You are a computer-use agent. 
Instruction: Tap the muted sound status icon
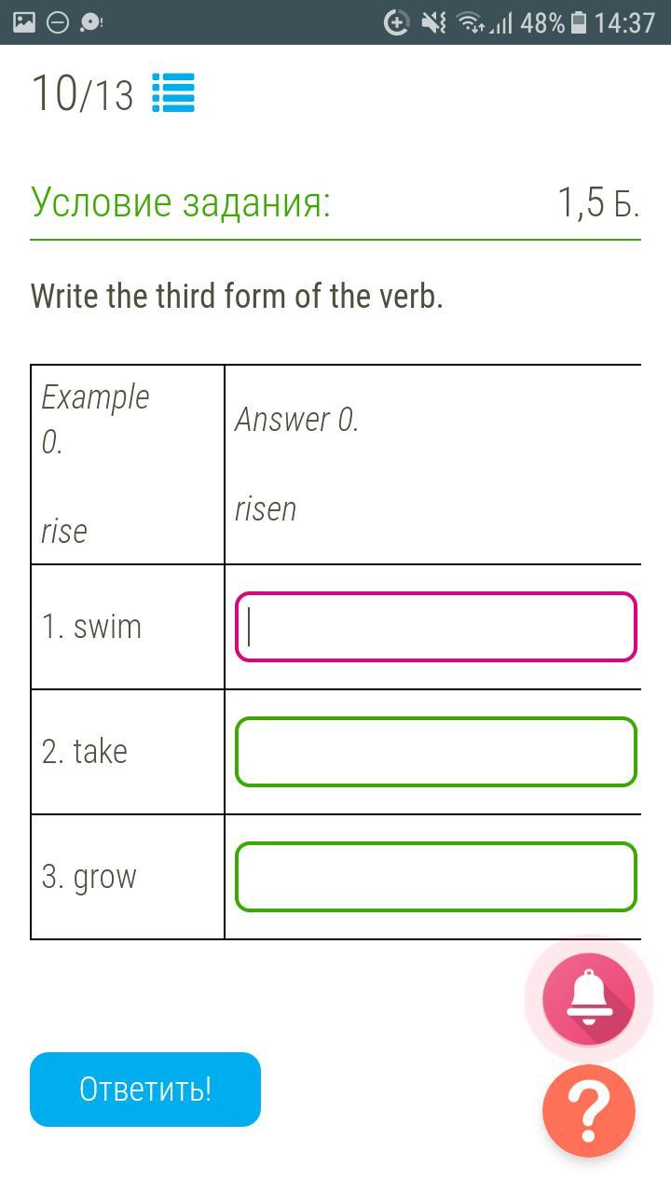click(x=433, y=21)
